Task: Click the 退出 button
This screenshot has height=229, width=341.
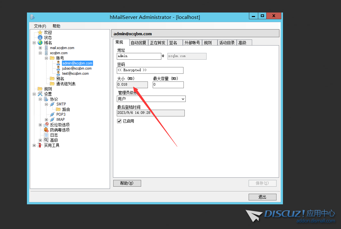Action: (262, 197)
